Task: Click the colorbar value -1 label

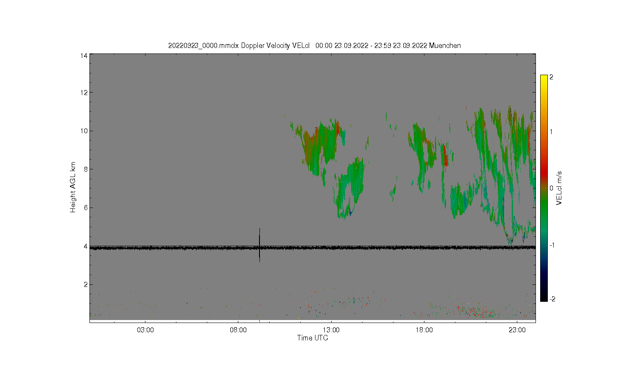Action: point(551,245)
